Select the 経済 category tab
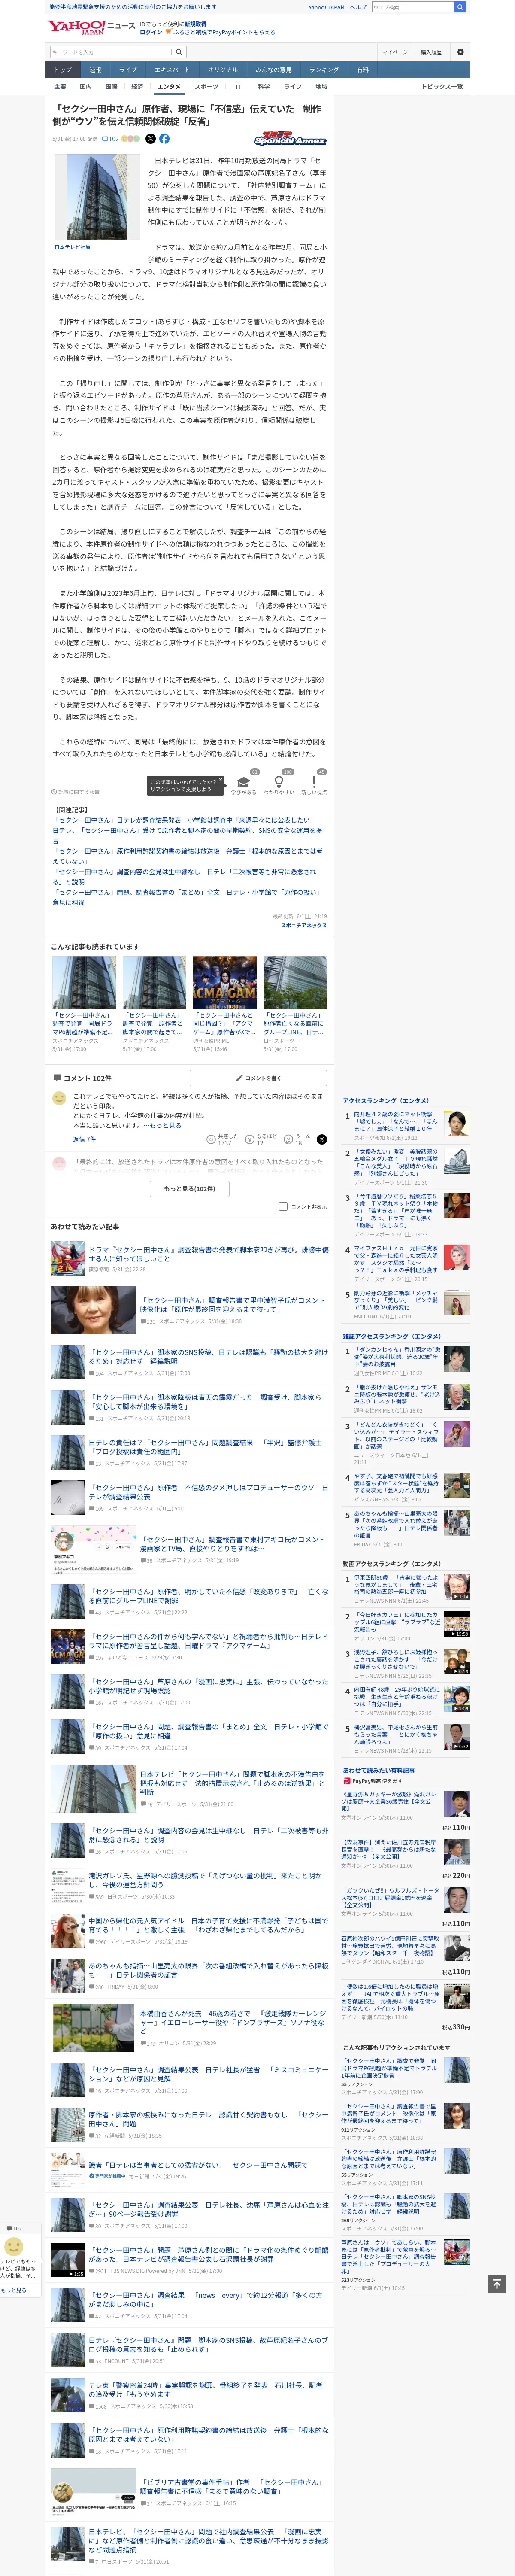The width and height of the screenshot is (515, 2576). pyautogui.click(x=137, y=87)
